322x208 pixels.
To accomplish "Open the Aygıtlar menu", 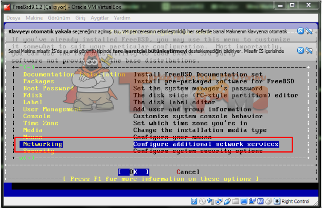I will pyautogui.click(x=100, y=18).
